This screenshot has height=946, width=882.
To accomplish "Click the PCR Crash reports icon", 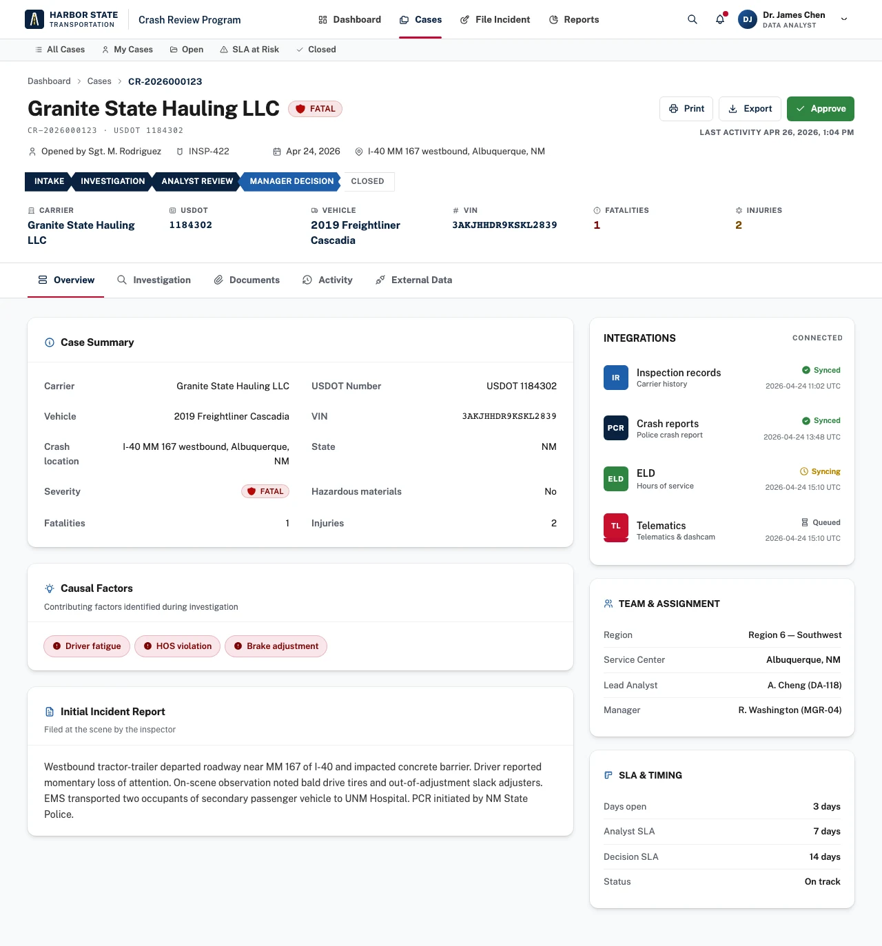I will tap(616, 428).
